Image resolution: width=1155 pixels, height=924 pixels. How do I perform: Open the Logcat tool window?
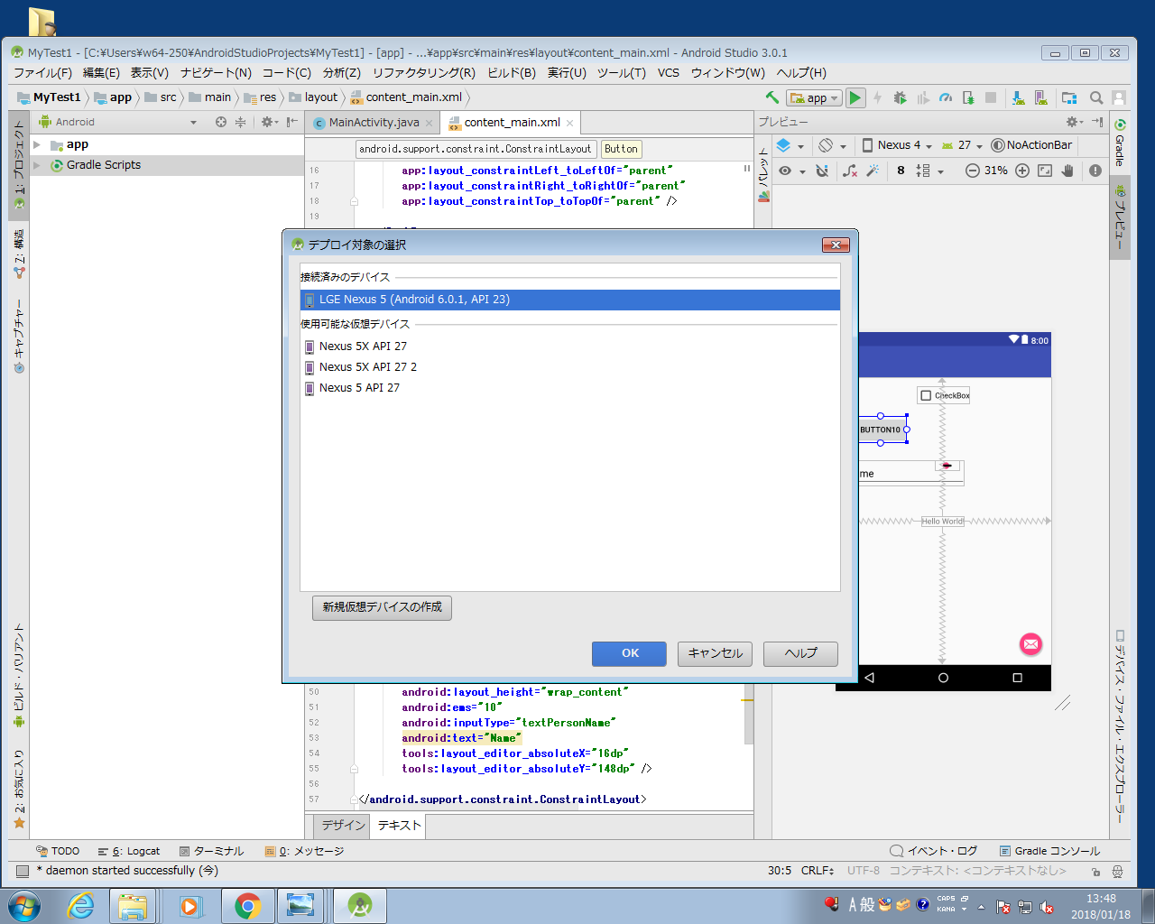[129, 851]
